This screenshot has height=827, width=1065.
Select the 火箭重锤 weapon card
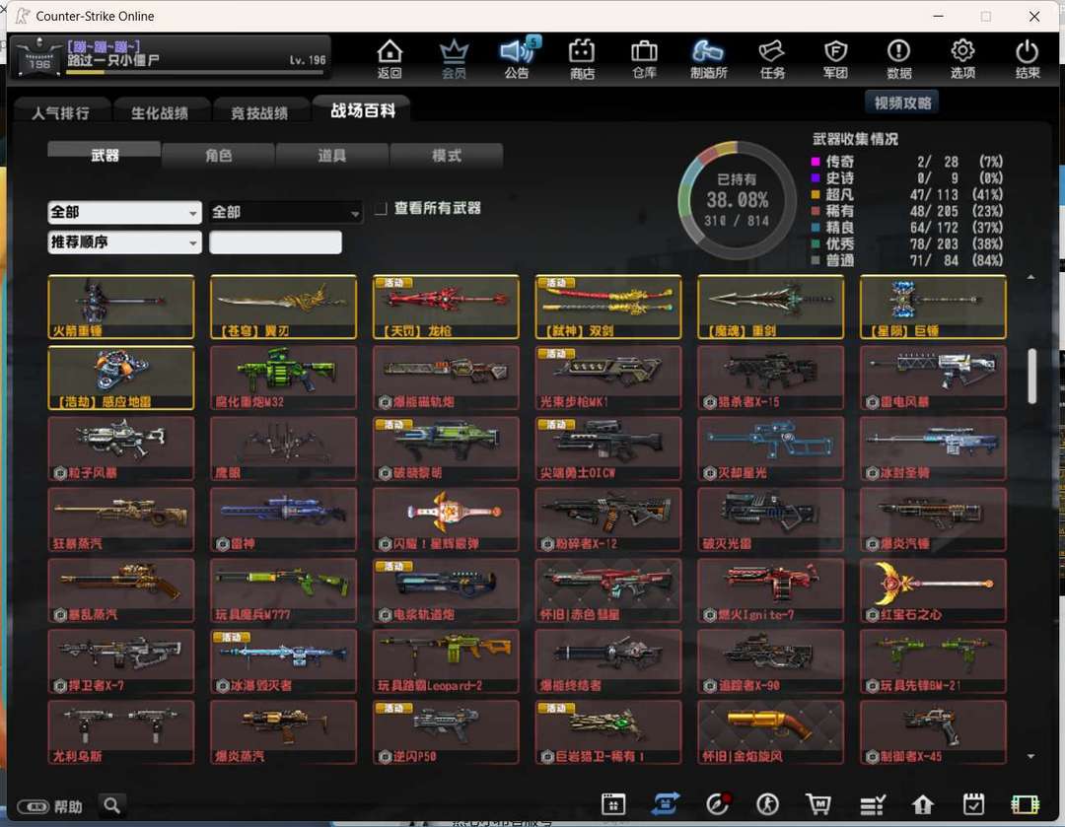click(x=121, y=307)
